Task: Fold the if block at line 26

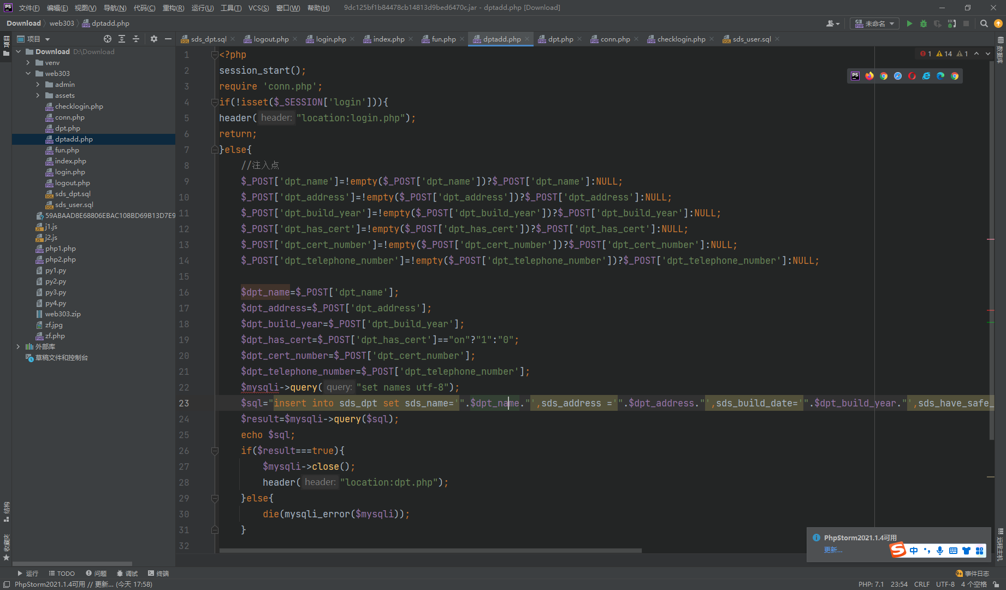Action: 215,451
